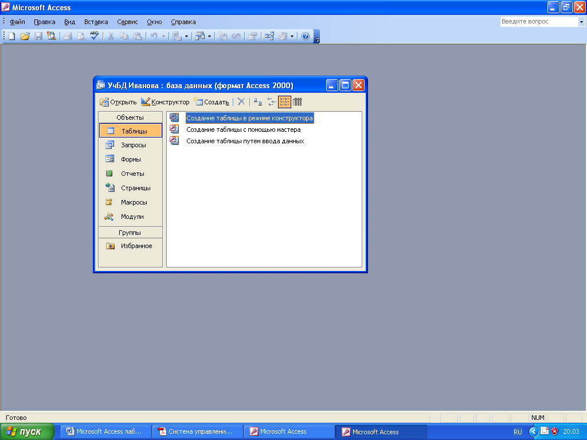The image size is (587, 440).
Task: Click the Cut scissors icon
Action: (111, 36)
